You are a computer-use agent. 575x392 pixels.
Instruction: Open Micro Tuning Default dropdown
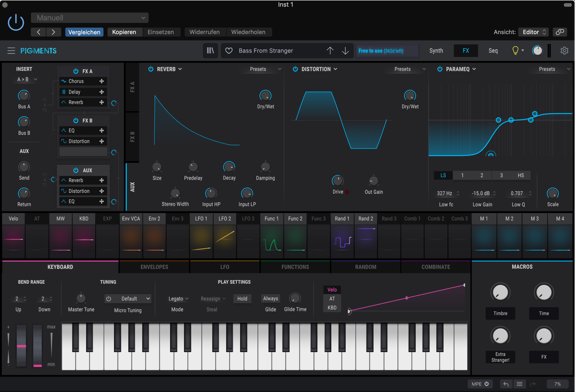(x=132, y=299)
